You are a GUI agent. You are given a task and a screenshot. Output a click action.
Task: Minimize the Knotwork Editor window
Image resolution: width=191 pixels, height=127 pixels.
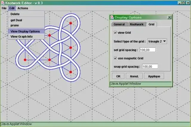click(179, 3)
